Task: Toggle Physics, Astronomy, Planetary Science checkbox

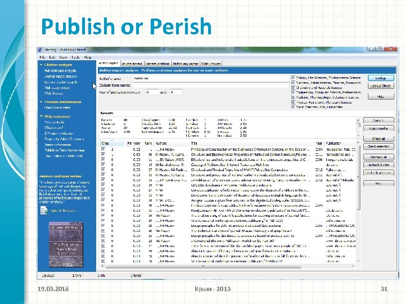Action: (293, 102)
